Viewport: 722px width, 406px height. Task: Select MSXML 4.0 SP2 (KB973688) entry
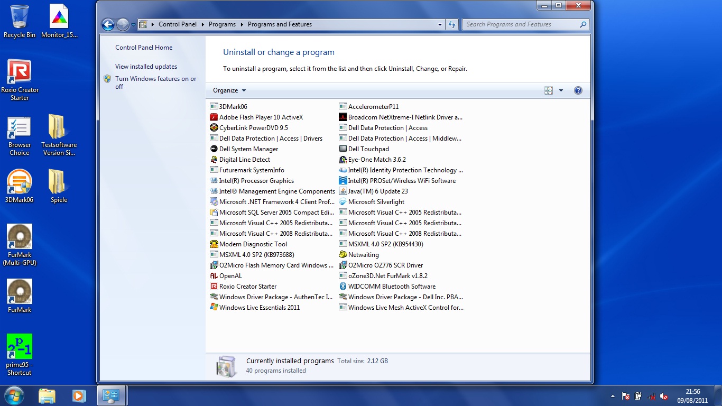click(x=252, y=255)
